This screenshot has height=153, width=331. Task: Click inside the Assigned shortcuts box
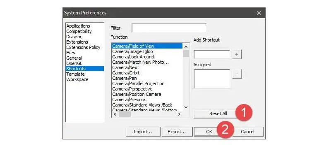point(212,79)
